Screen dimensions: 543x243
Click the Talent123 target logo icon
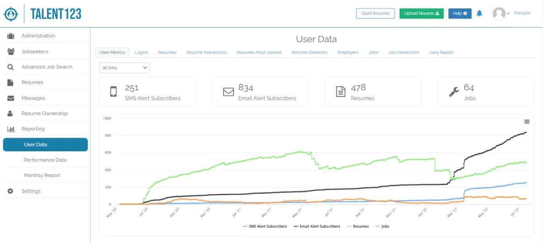click(x=11, y=14)
